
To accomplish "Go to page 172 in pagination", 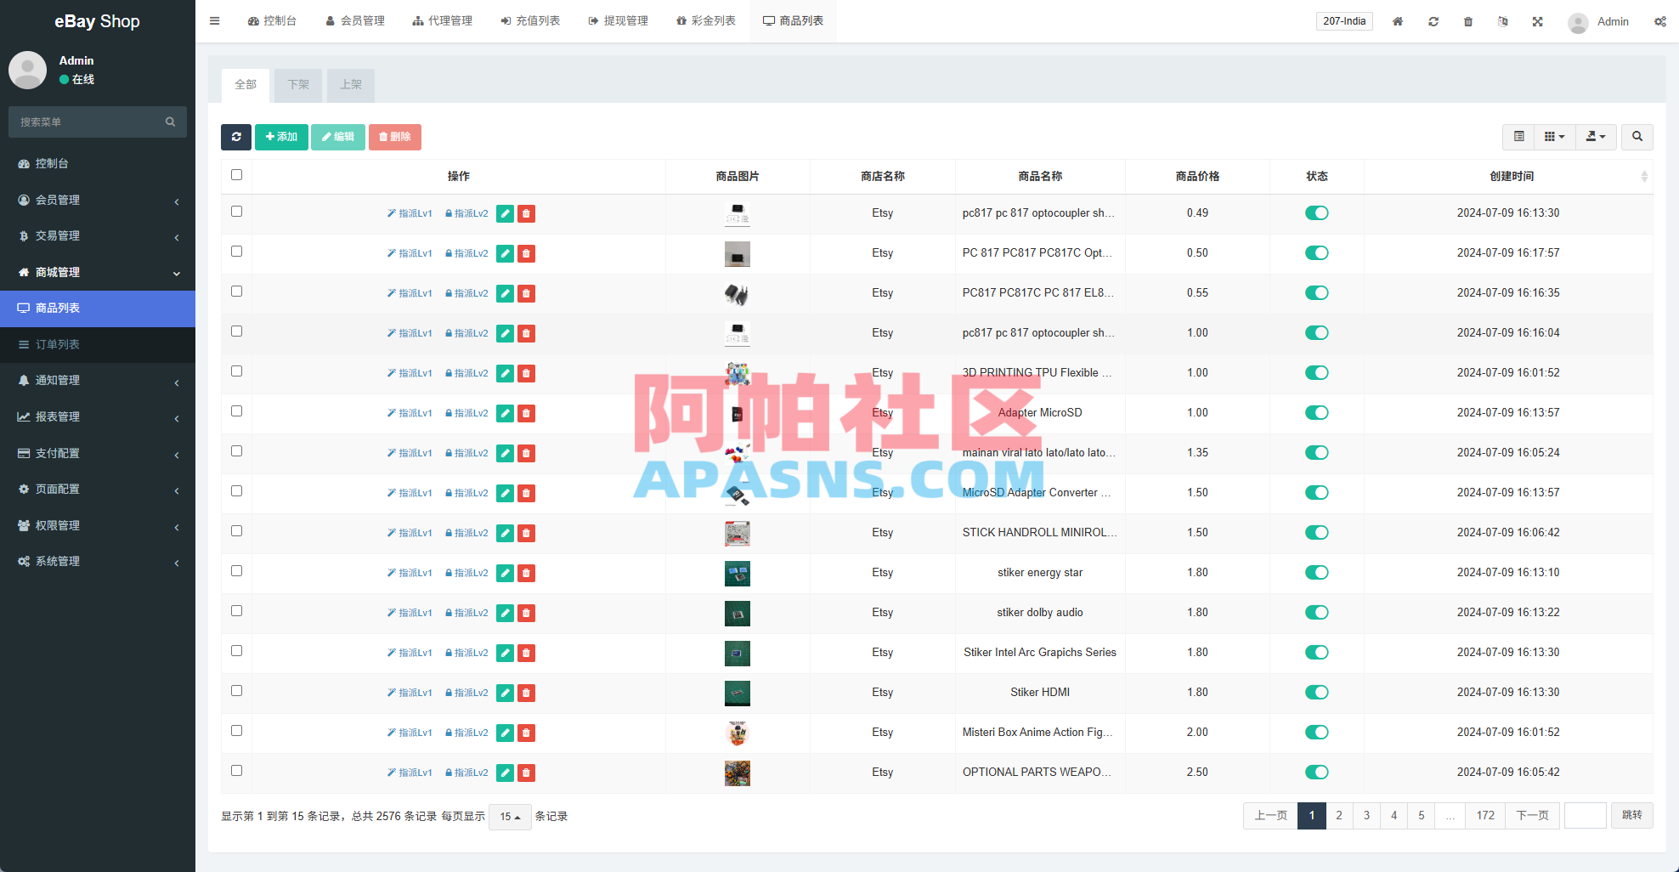I will tap(1485, 816).
